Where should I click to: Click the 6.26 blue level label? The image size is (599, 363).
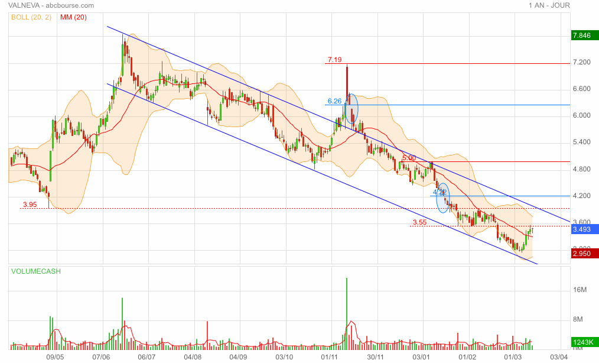[334, 101]
